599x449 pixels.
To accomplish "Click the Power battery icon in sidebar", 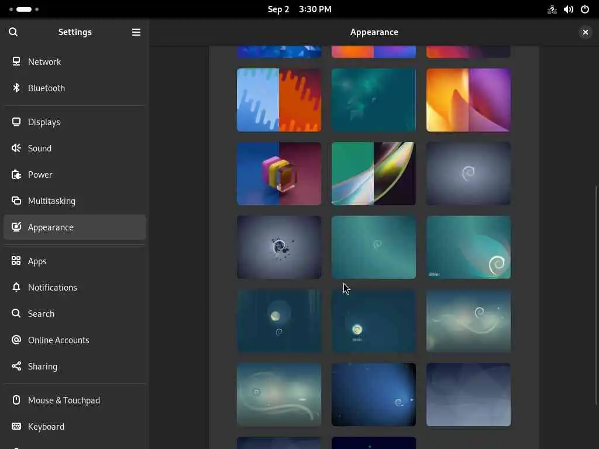I will point(16,174).
